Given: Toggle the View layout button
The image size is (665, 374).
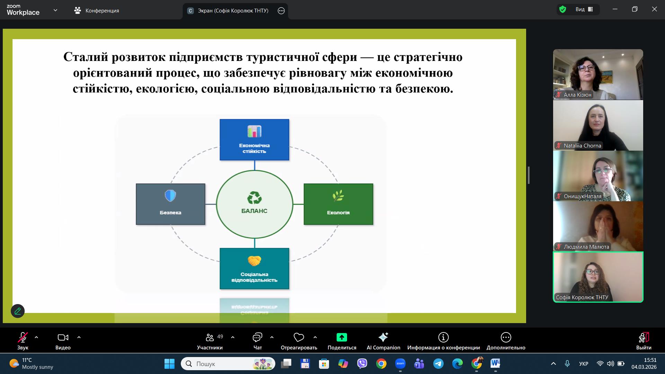Looking at the screenshot, I should [x=584, y=9].
